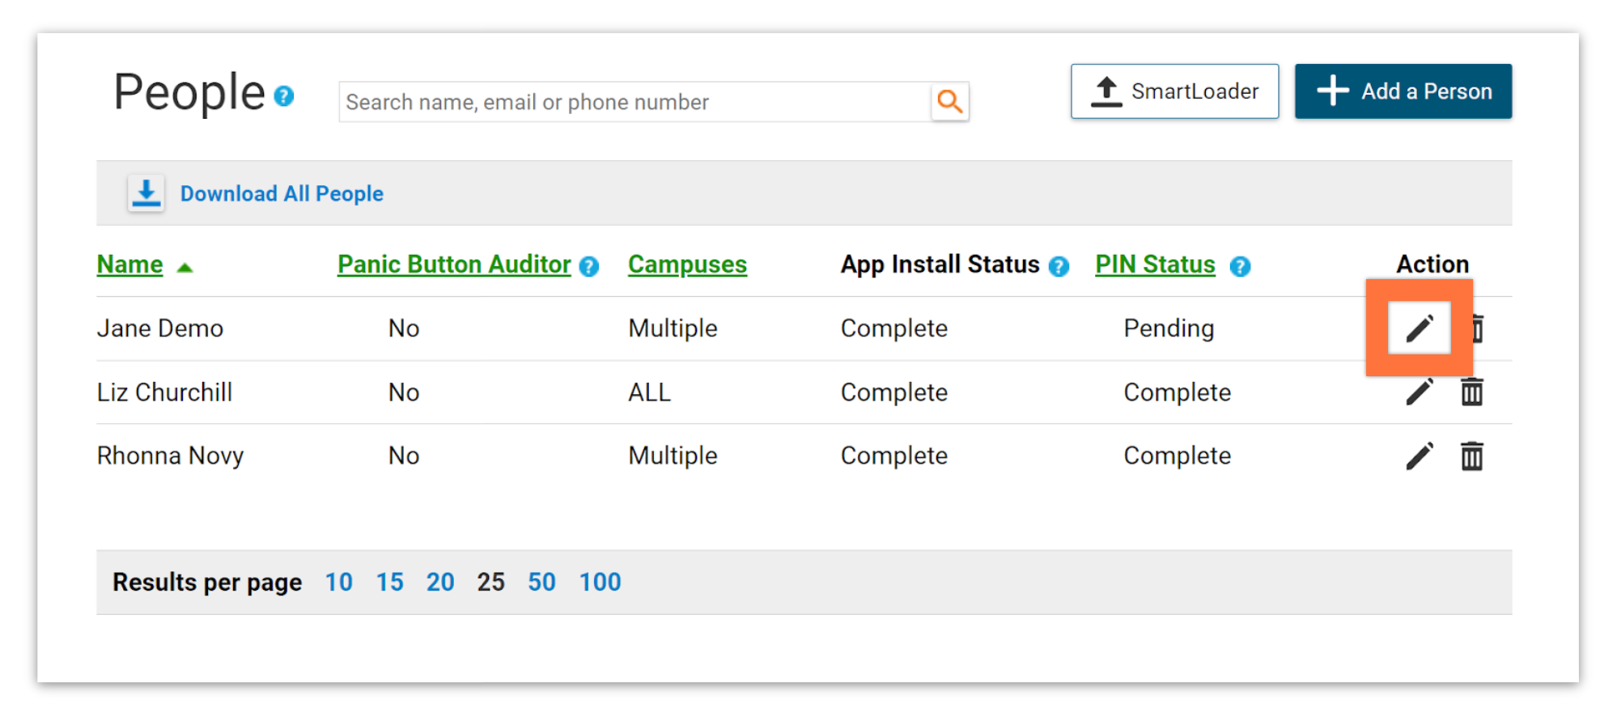Viewport: 1613px width, 712px height.
Task: Open Panic Button Auditor help icon
Action: click(x=589, y=266)
